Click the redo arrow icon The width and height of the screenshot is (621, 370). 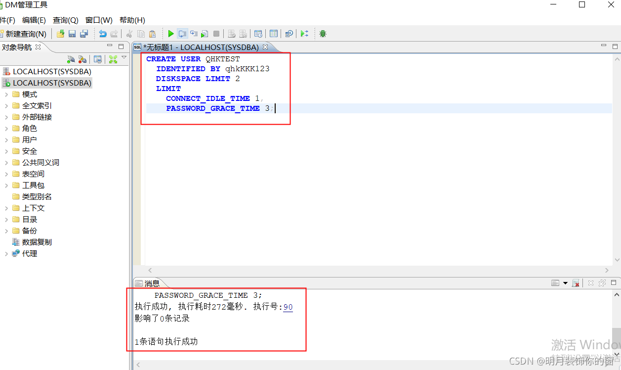pos(114,34)
